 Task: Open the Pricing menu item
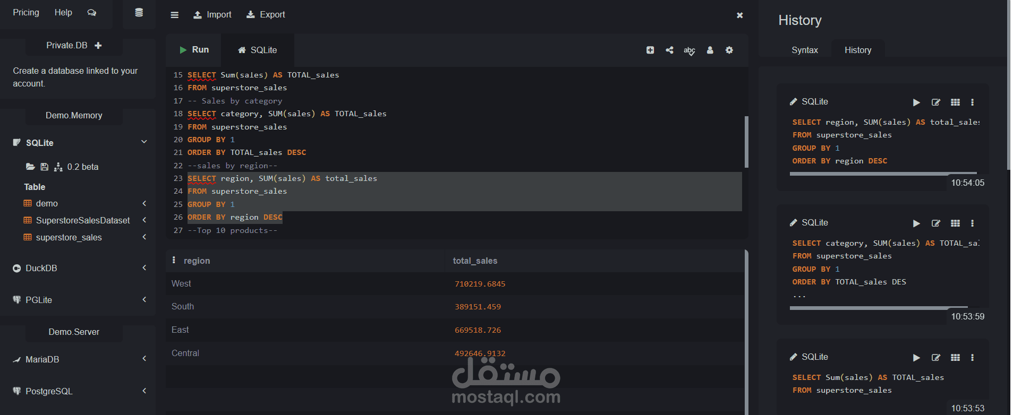(26, 12)
